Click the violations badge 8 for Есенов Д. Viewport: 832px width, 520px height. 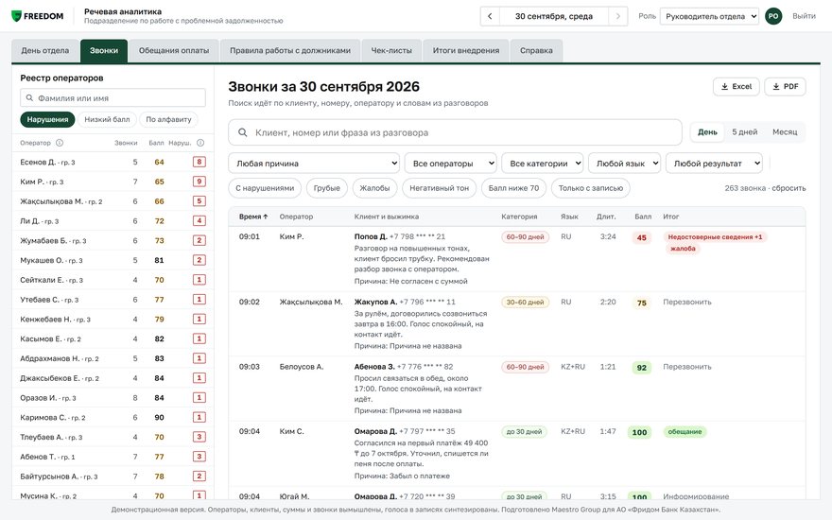199,162
